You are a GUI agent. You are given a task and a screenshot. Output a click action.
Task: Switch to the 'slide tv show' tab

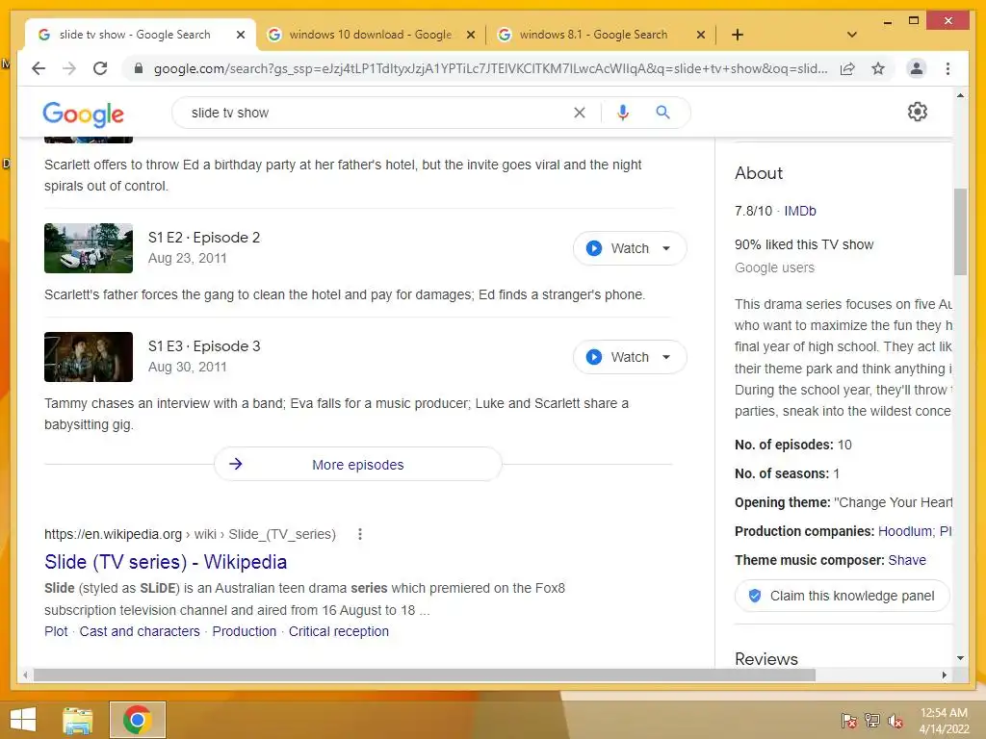click(x=135, y=35)
